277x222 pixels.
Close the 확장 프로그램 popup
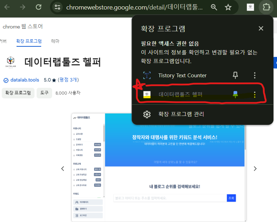[261, 28]
